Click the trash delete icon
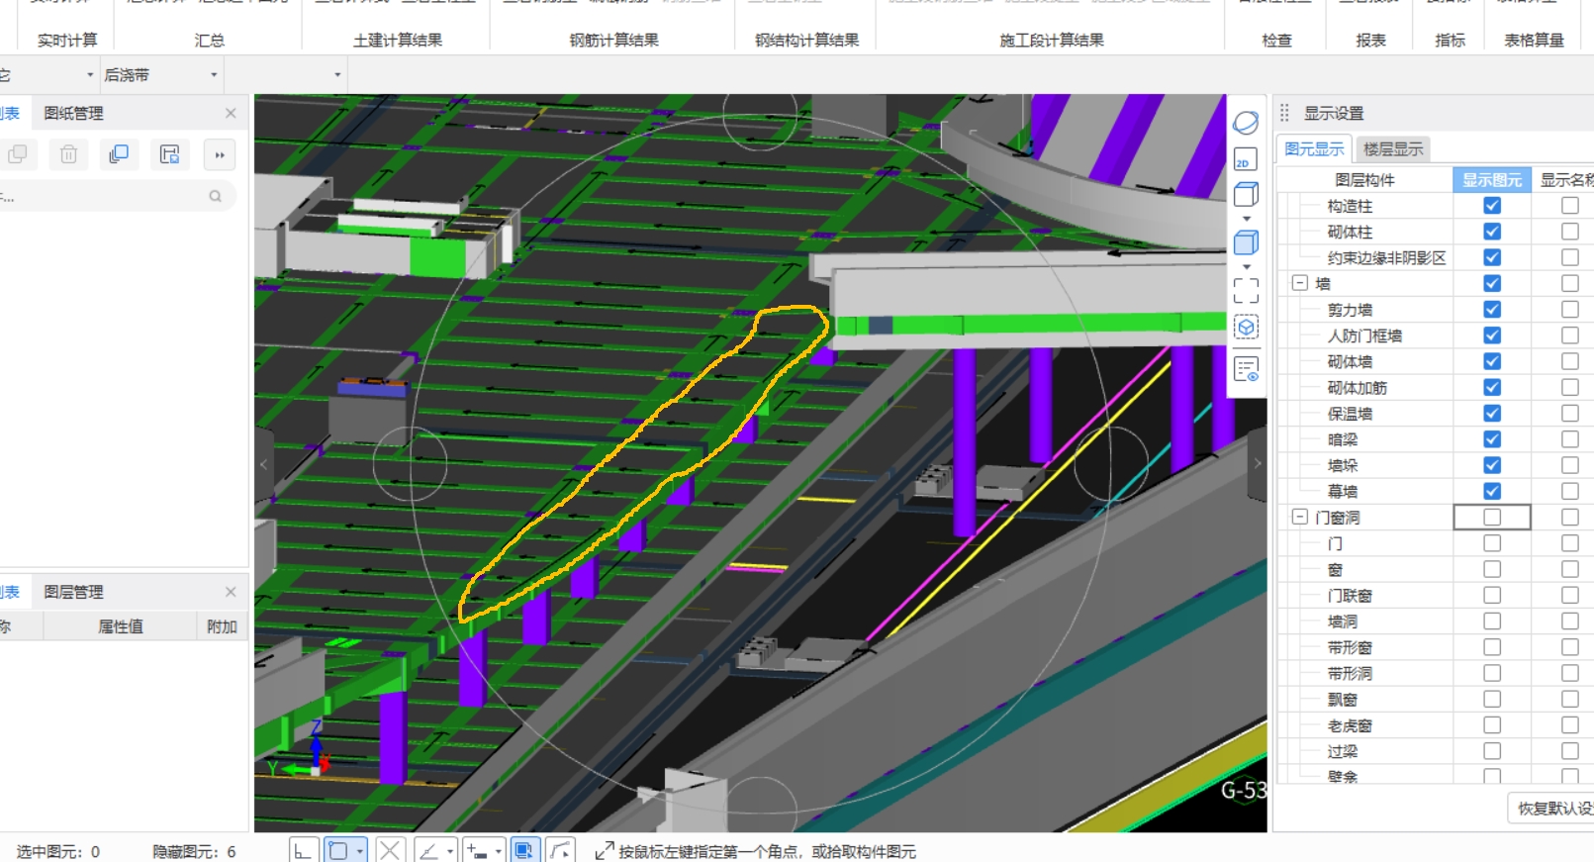 (68, 154)
